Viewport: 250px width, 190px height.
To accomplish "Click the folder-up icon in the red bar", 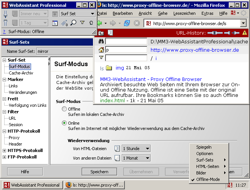I will 101,33.
